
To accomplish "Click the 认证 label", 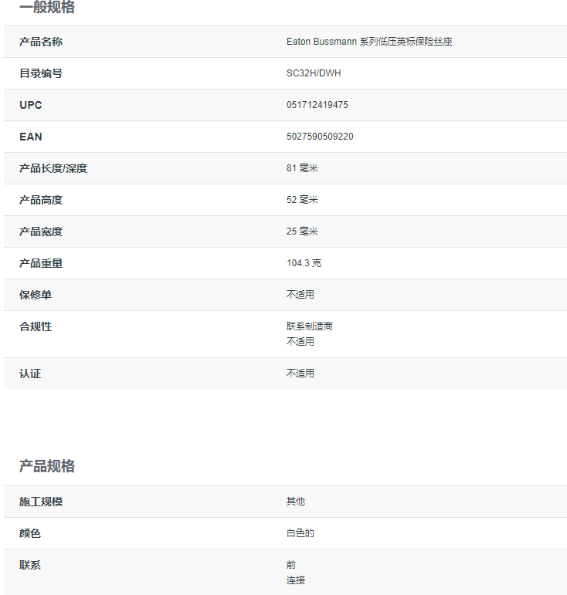I will 30,374.
